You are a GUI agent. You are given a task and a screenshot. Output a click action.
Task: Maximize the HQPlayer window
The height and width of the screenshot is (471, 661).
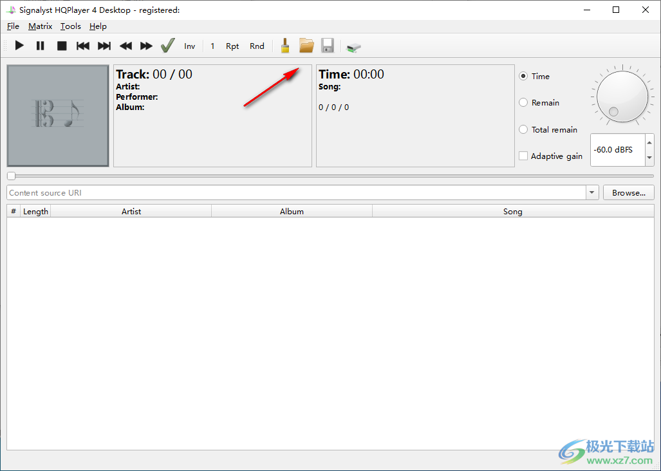tap(616, 10)
